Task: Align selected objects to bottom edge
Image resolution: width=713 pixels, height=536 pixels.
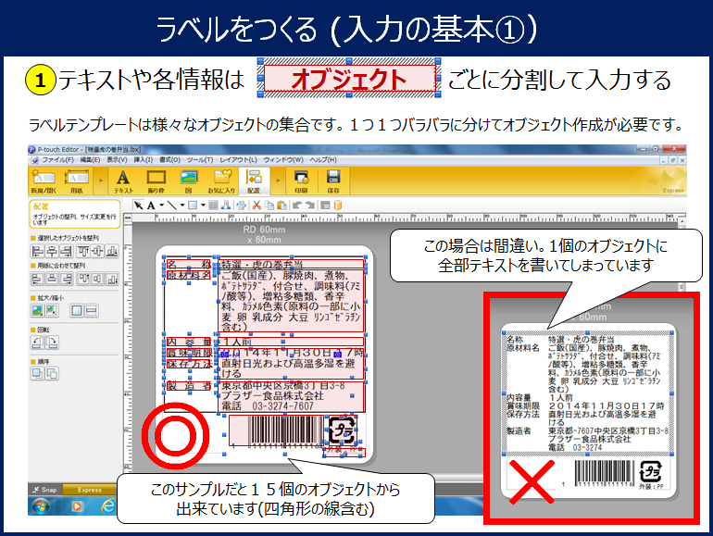Action: (x=112, y=251)
